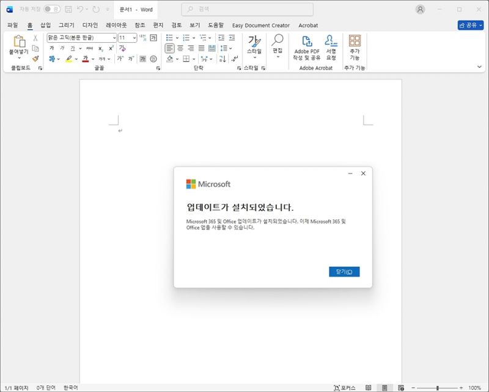Click the Format Painter brush icon
Viewport: 489px width, 392px height.
click(35, 59)
